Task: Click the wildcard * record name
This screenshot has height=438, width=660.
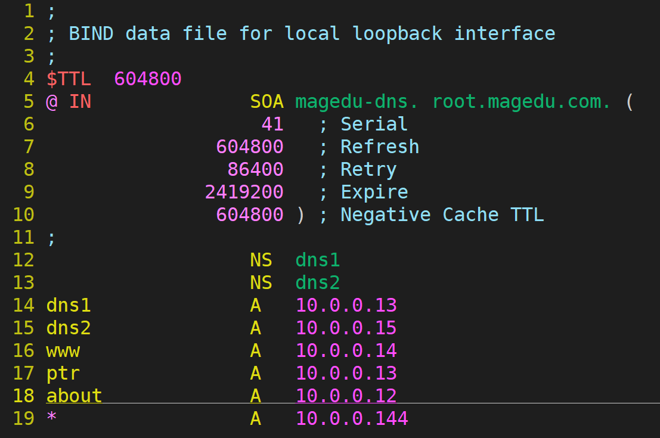Action: (x=51, y=417)
